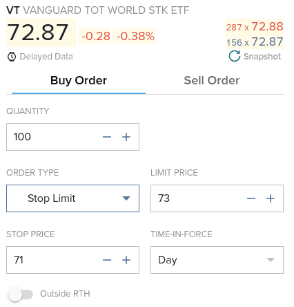Click the Delayed Data clock icon
The height and width of the screenshot is (307, 294).
click(x=12, y=57)
